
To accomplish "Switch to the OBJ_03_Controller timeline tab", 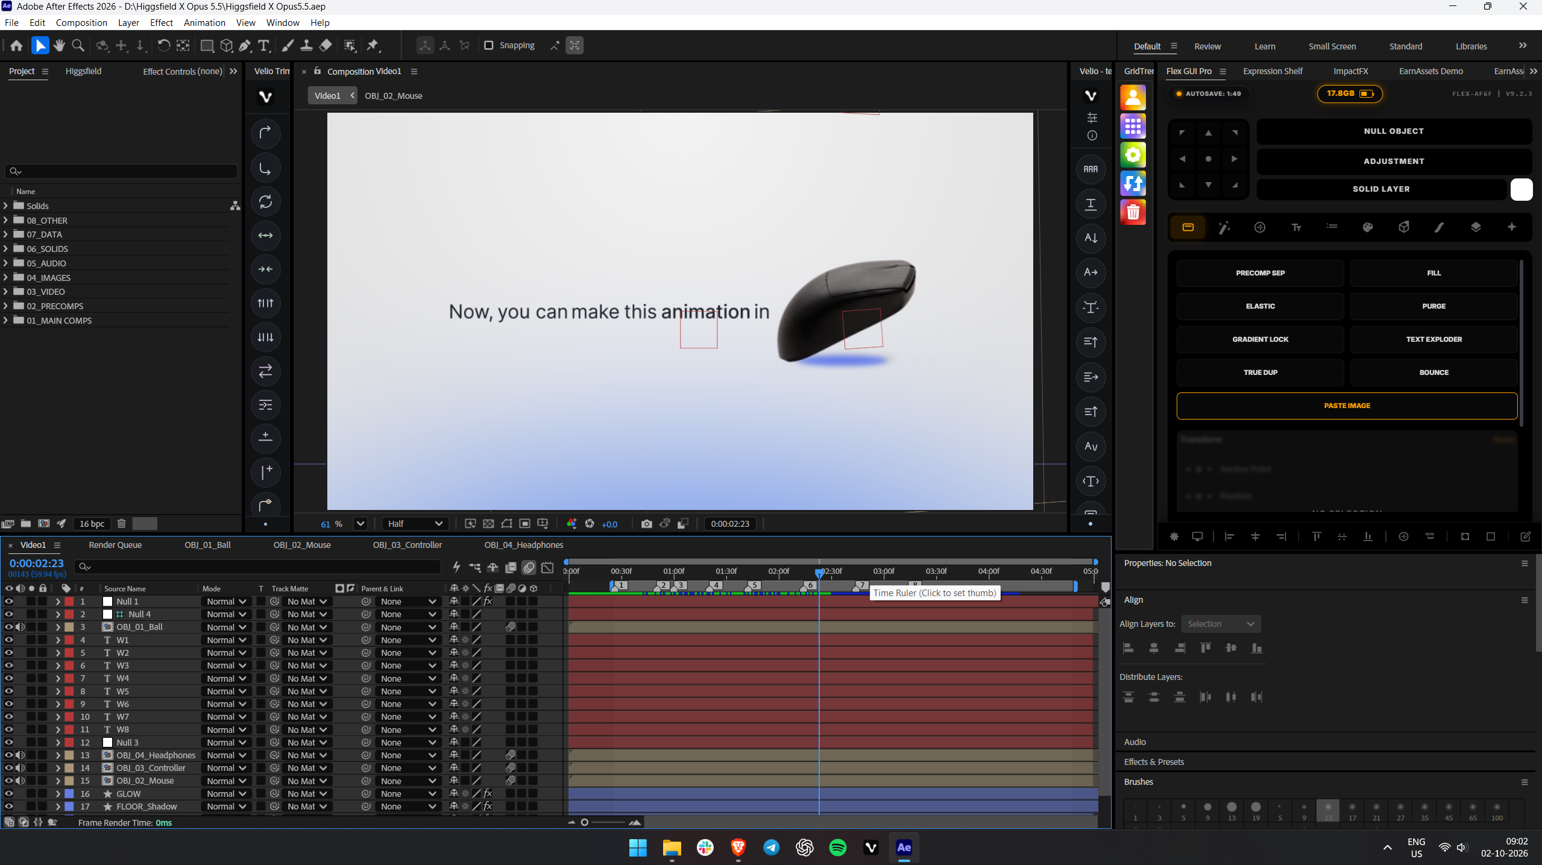I will [x=407, y=544].
